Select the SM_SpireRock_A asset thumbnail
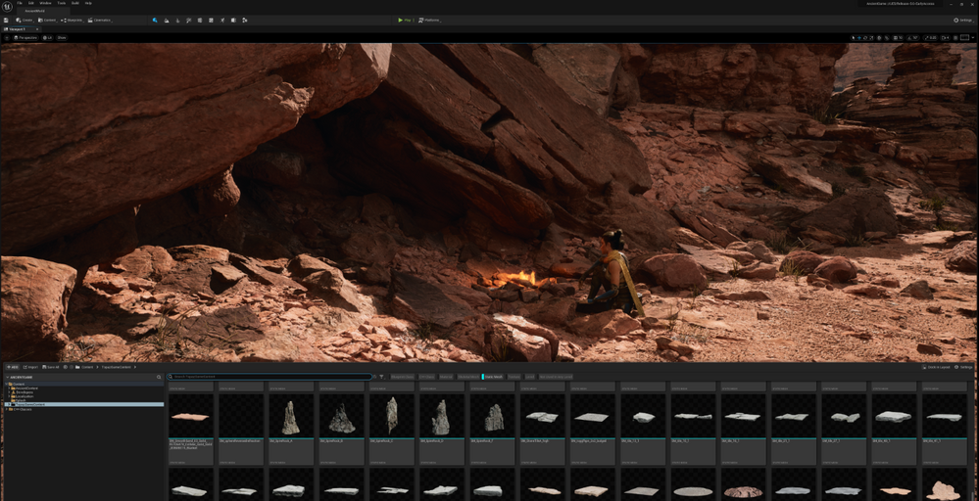The image size is (979, 501). point(291,416)
